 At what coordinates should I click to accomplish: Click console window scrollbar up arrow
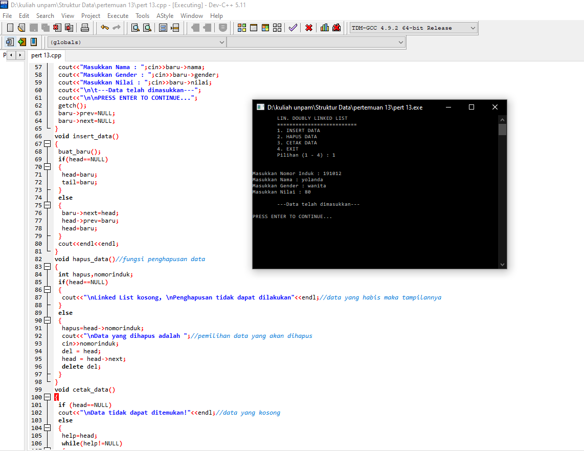click(502, 120)
